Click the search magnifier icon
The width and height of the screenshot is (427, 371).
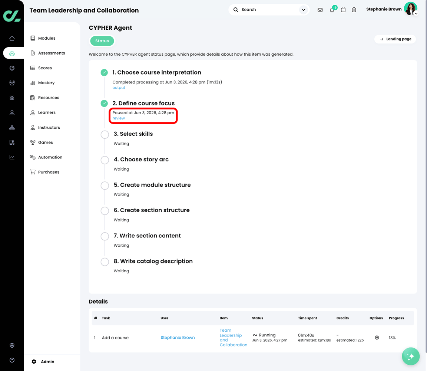point(236,10)
